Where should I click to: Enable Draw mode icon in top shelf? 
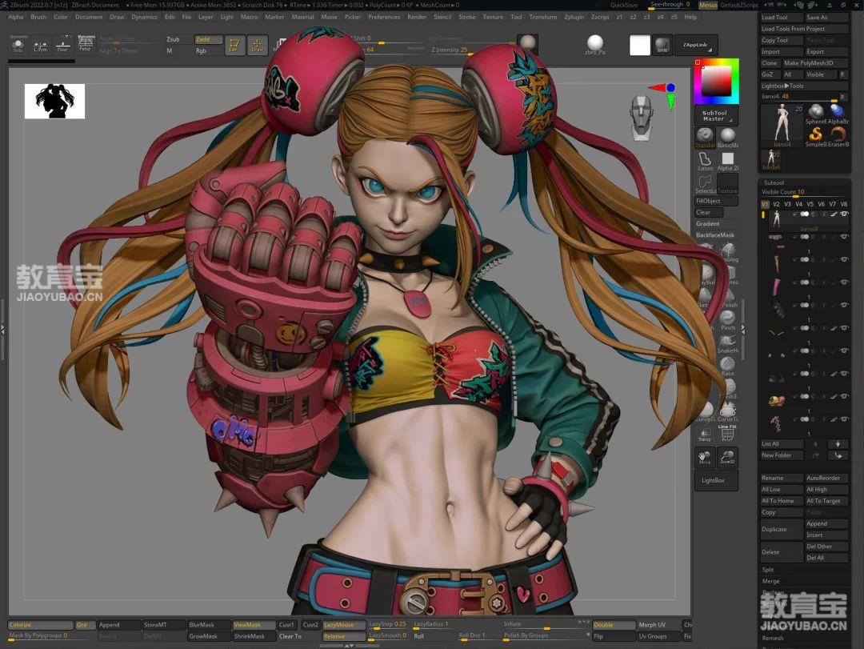[257, 45]
